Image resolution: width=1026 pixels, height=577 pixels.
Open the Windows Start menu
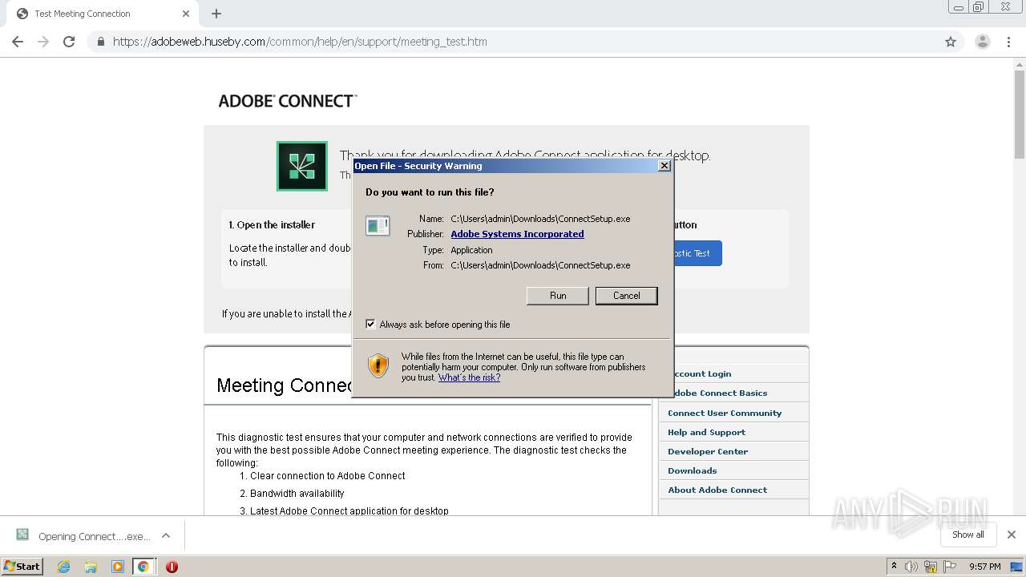tap(22, 566)
